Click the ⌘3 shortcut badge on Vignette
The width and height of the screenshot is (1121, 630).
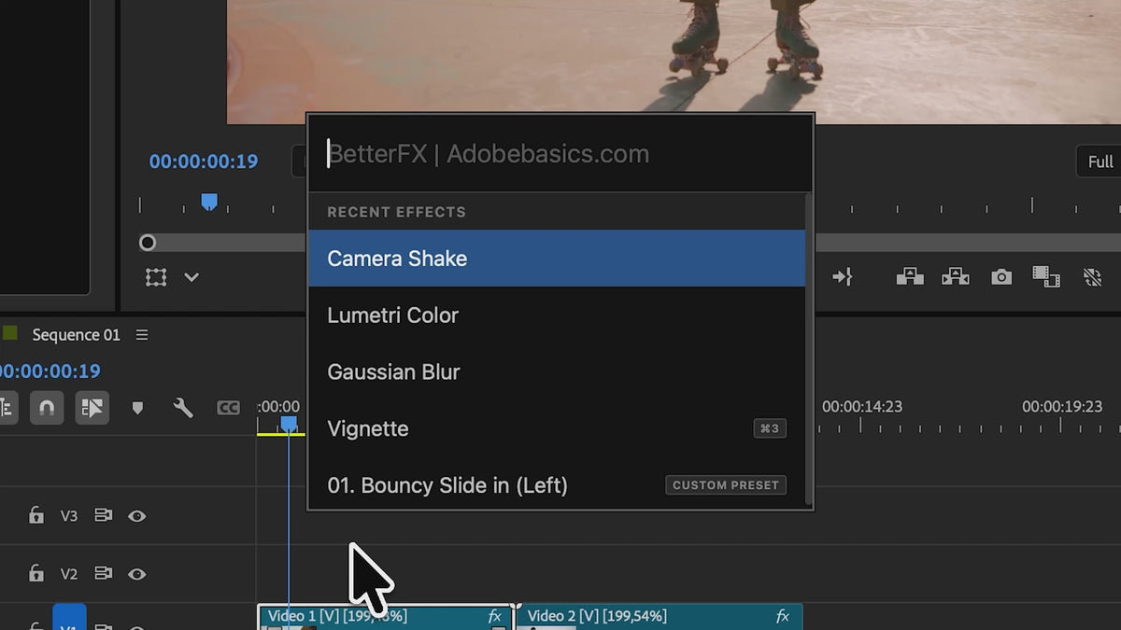pos(770,429)
